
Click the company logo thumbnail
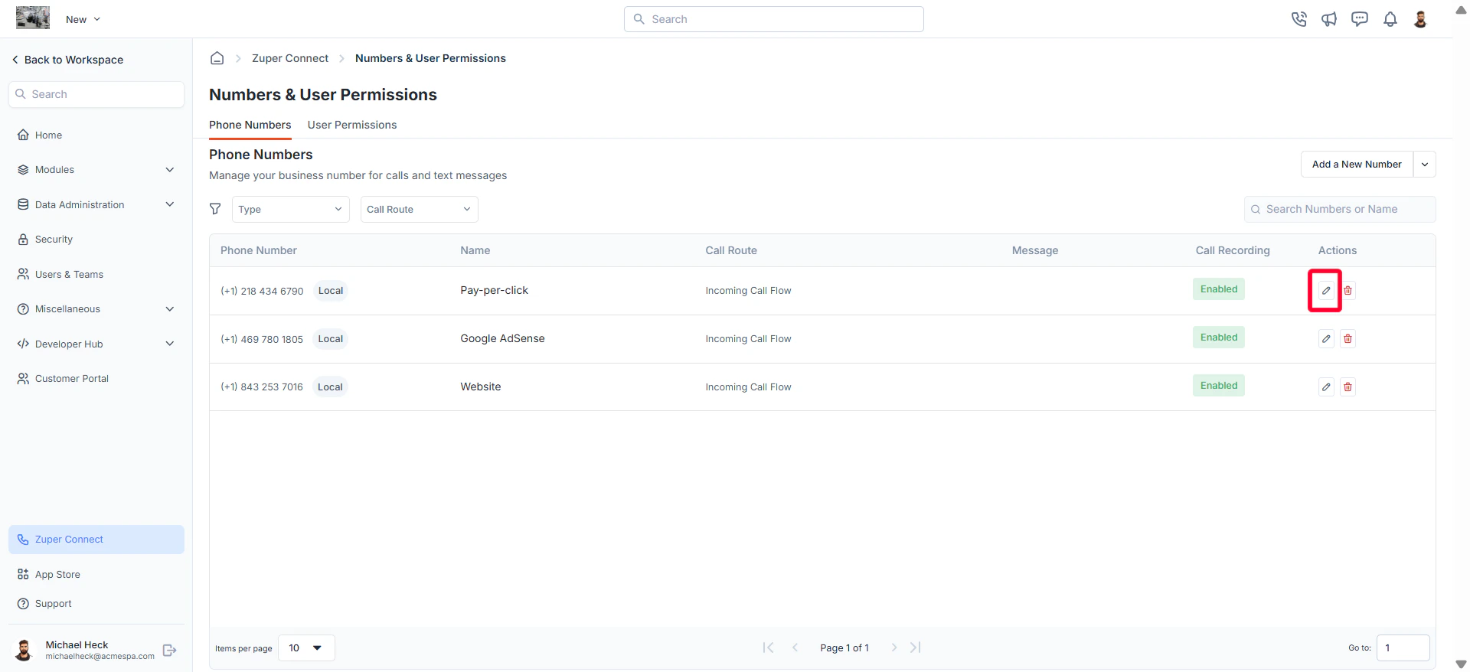[x=33, y=18]
